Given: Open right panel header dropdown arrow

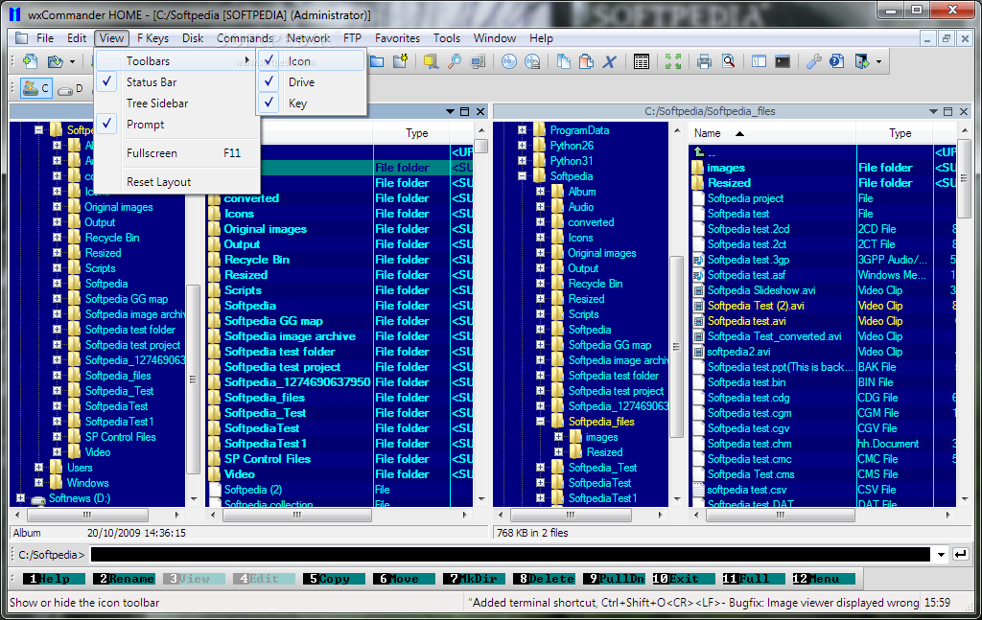Looking at the screenshot, I should 933,111.
